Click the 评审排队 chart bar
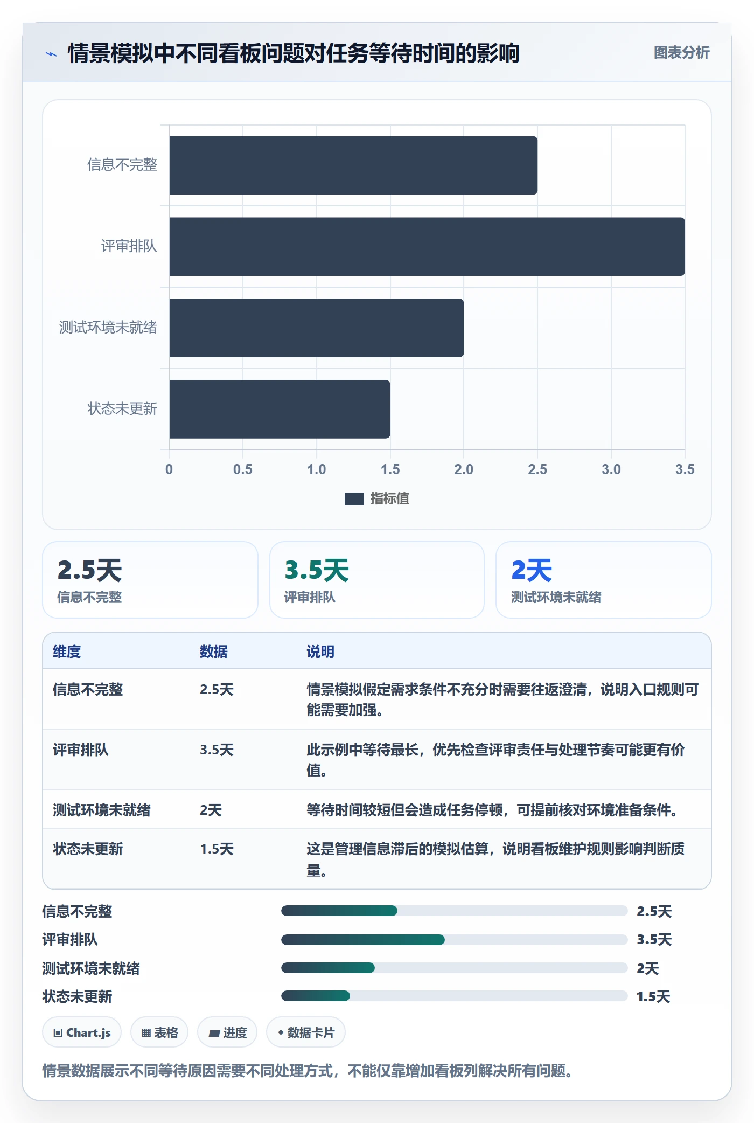754x1123 pixels. 427,247
